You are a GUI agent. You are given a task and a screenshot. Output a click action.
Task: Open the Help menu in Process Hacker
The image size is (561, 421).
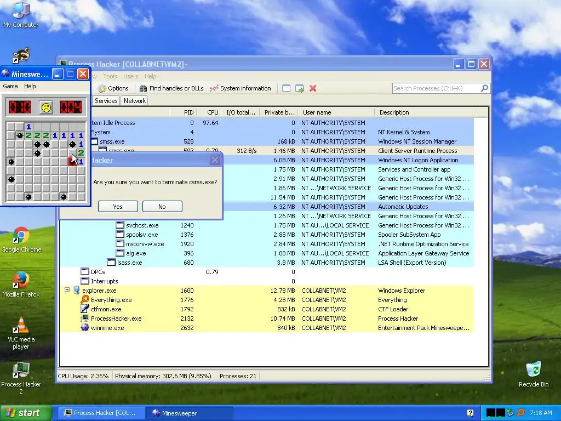150,76
